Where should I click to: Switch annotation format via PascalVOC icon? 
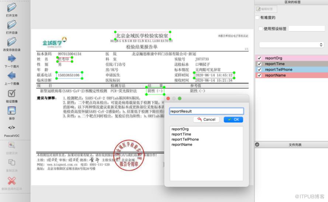(x=12, y=127)
